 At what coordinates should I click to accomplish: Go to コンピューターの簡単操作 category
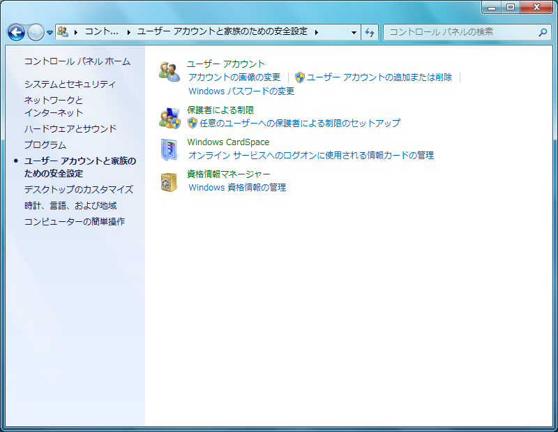coord(75,221)
